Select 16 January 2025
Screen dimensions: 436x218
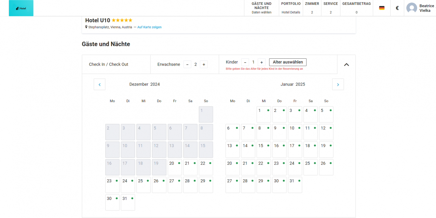point(279,150)
